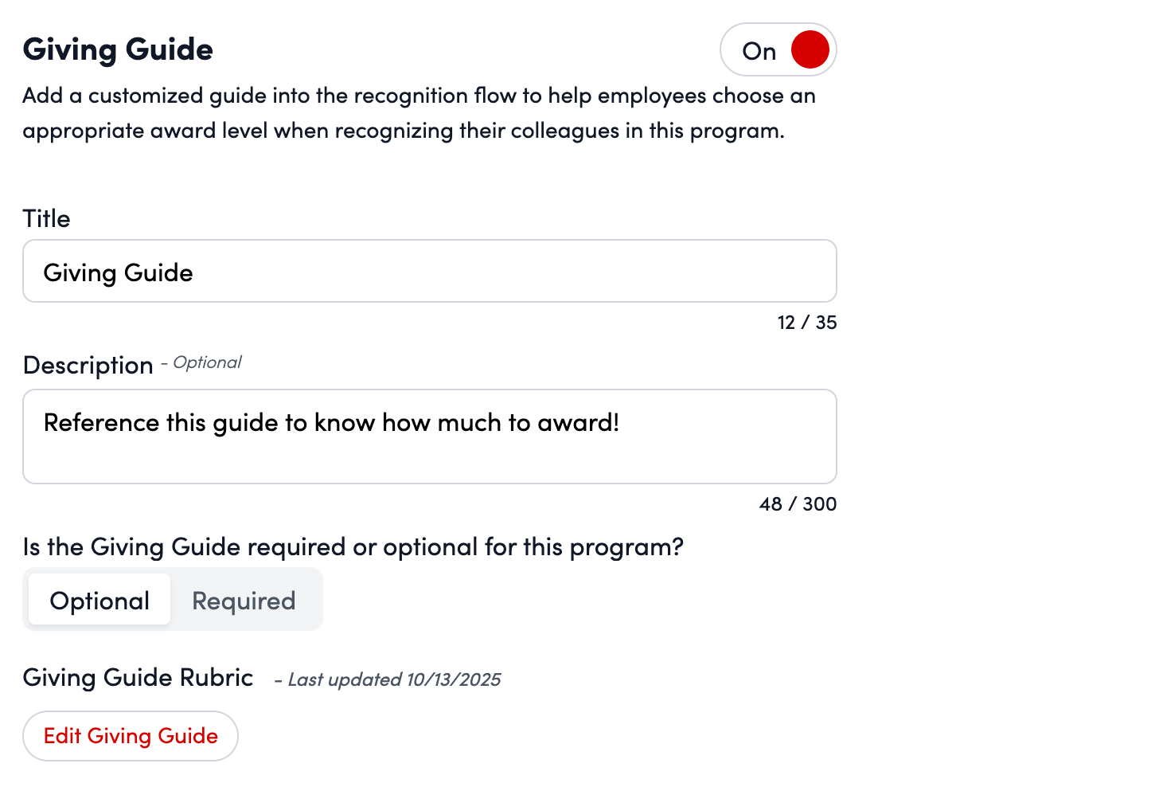The image size is (1159, 787).
Task: Click the "On" label inside the switch
Action: (759, 52)
